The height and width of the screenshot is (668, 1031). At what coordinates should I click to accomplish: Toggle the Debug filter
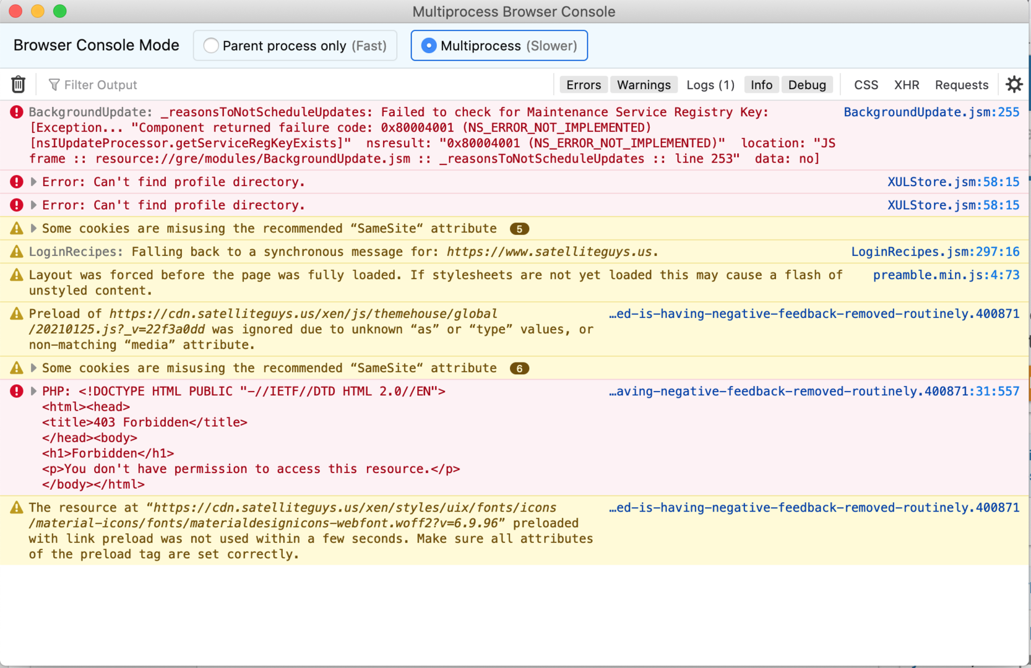(x=807, y=85)
